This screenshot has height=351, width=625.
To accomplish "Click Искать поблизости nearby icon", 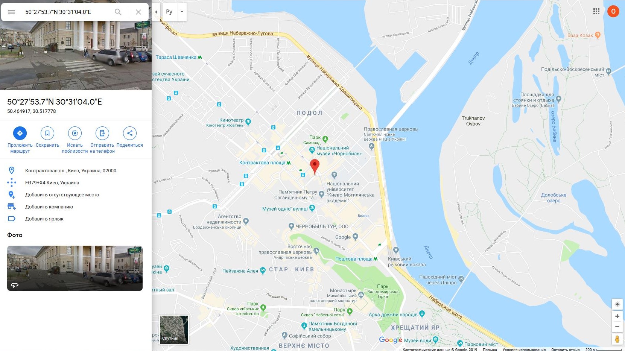I will [75, 133].
